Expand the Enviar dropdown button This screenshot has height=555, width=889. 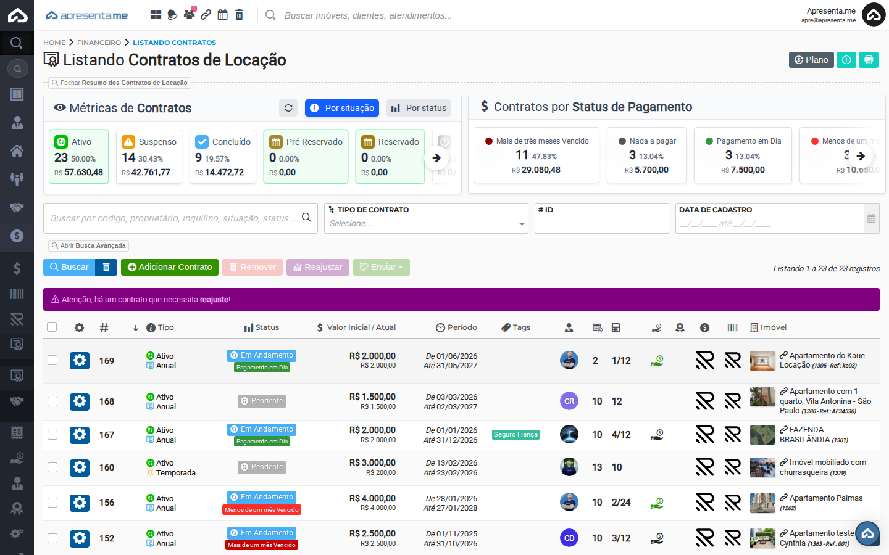382,267
